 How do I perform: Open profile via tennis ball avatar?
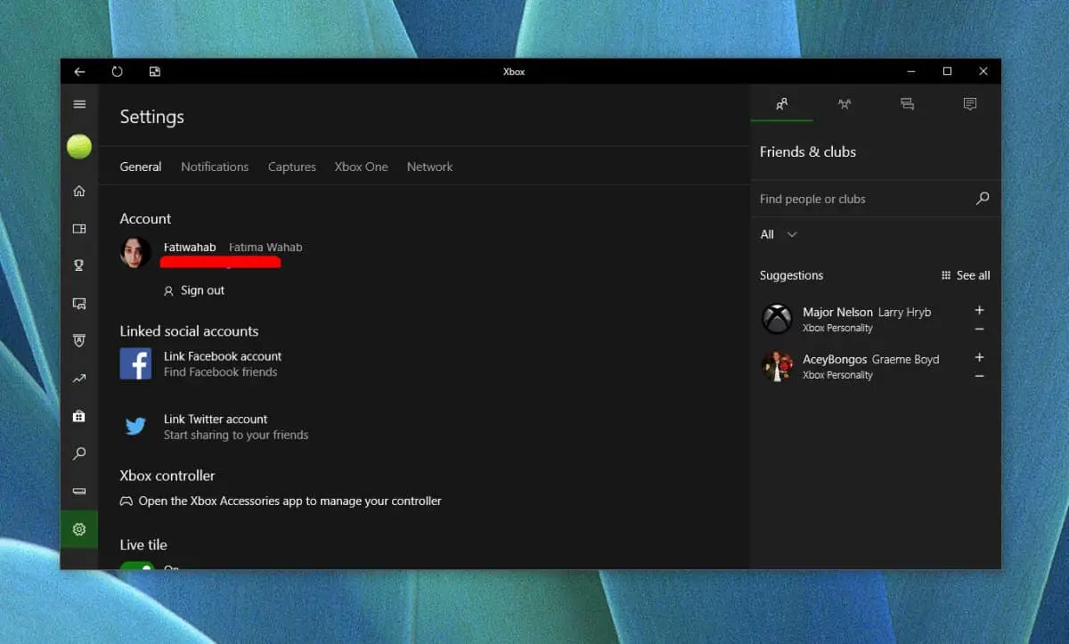point(79,146)
